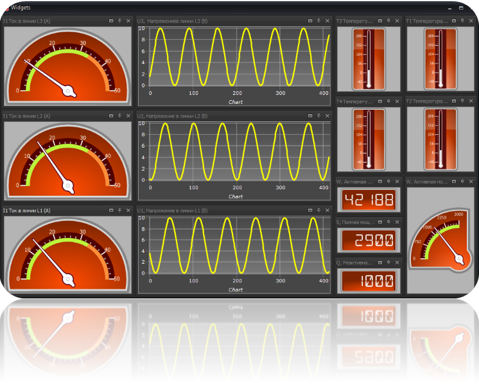
Task: Select the I1 Ток в линии L3 title
Action: pyautogui.click(x=26, y=21)
